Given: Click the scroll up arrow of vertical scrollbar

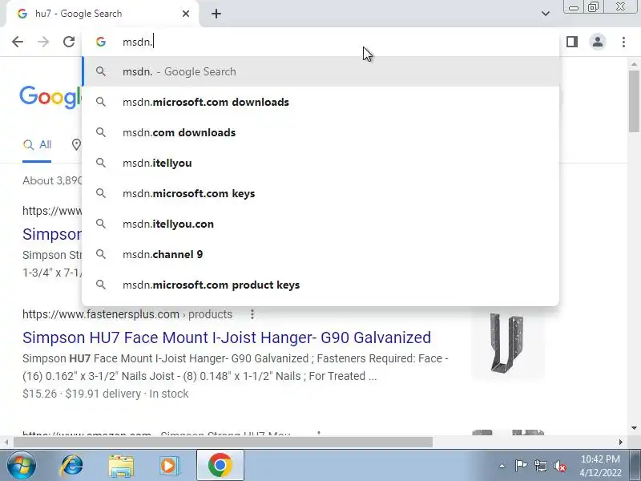Looking at the screenshot, I should point(634,64).
